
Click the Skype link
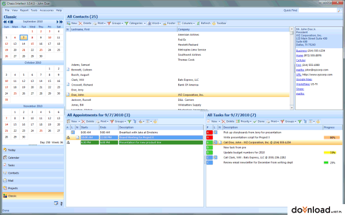pyautogui.click(x=300, y=89)
